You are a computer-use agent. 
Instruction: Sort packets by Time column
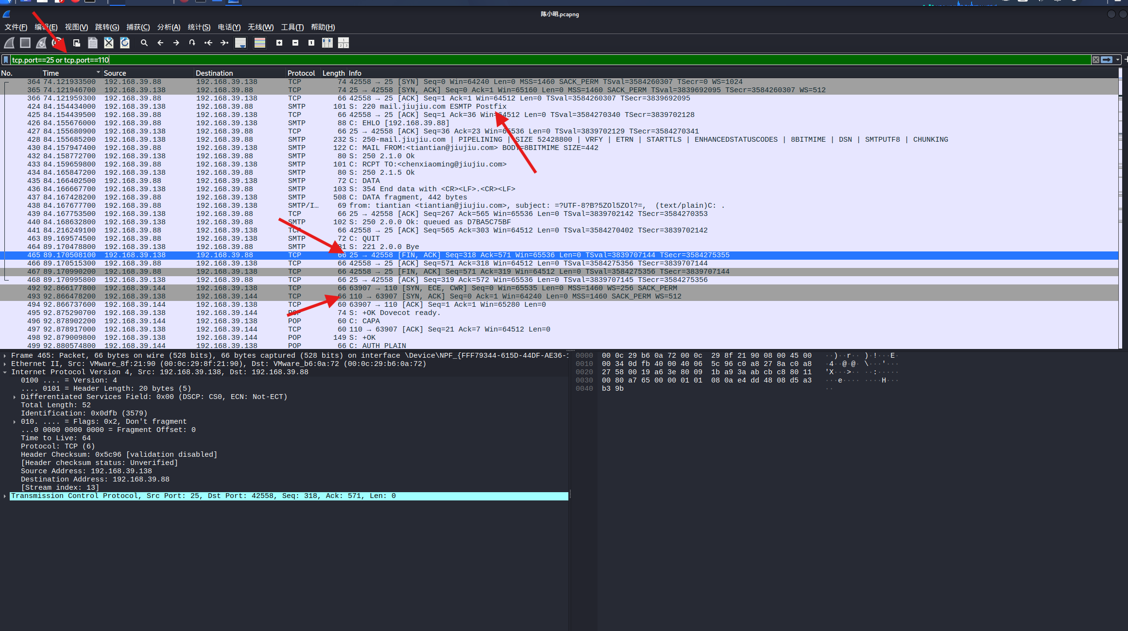(71, 73)
